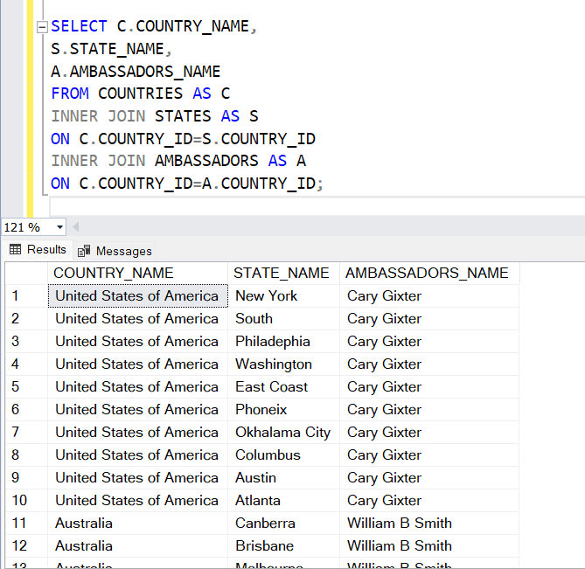Click William B Smith cell in row 12
This screenshot has width=585, height=569.
click(429, 546)
